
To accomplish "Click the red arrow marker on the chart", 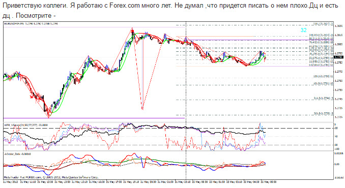I will click(32, 96).
